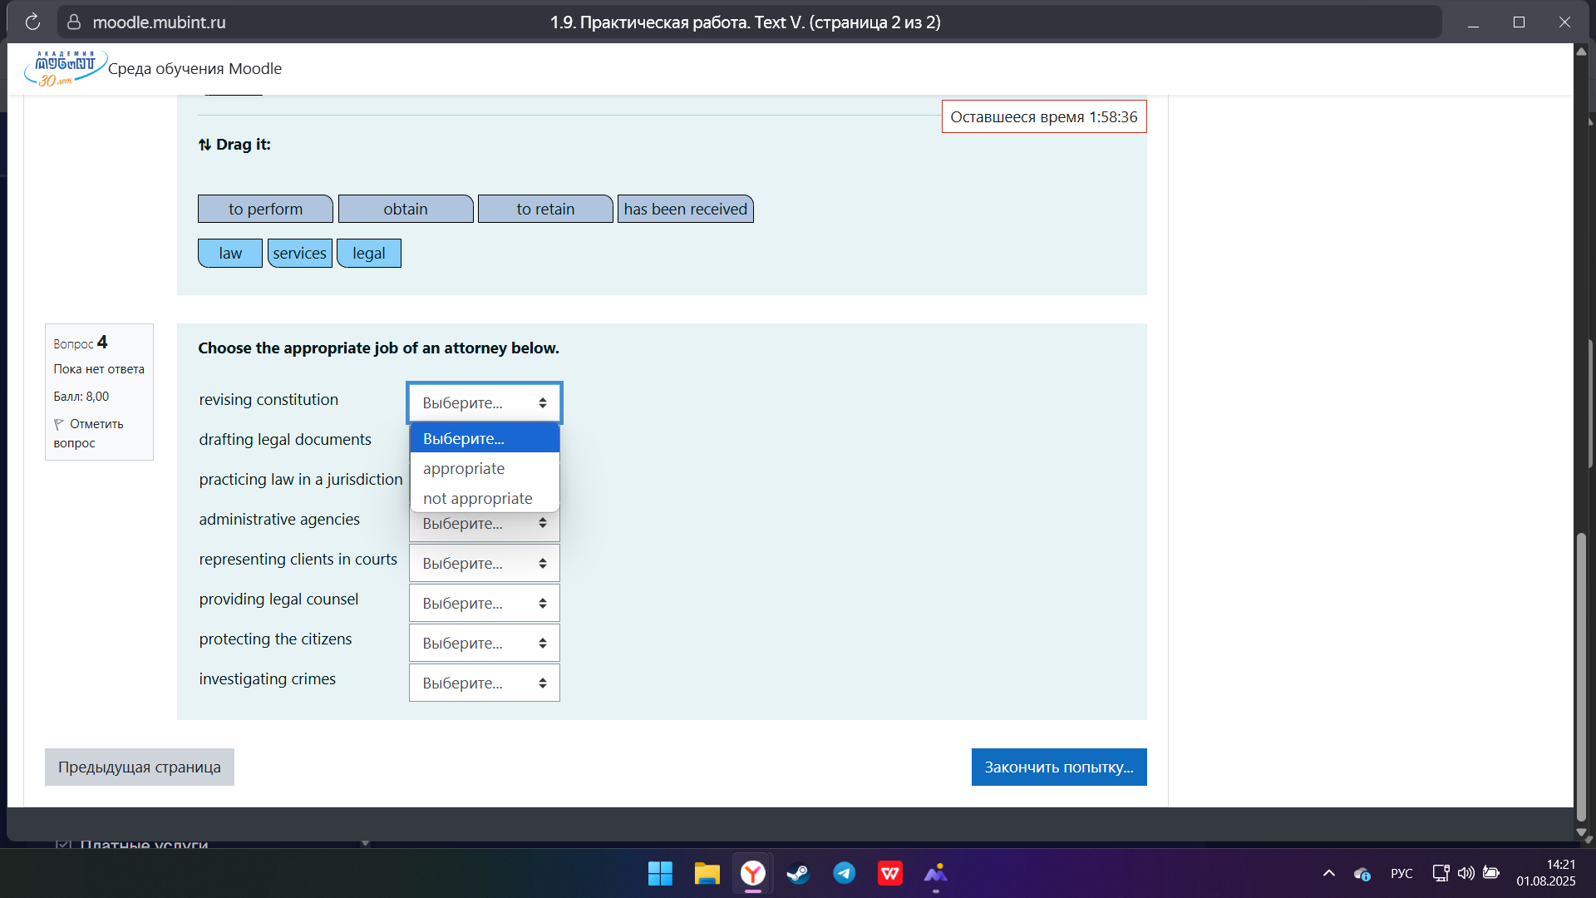Click the flag question icon

(59, 424)
